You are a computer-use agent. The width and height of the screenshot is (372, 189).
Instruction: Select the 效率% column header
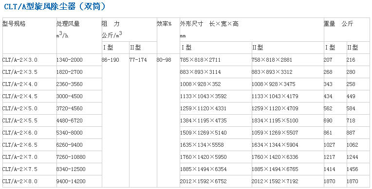tap(164, 24)
